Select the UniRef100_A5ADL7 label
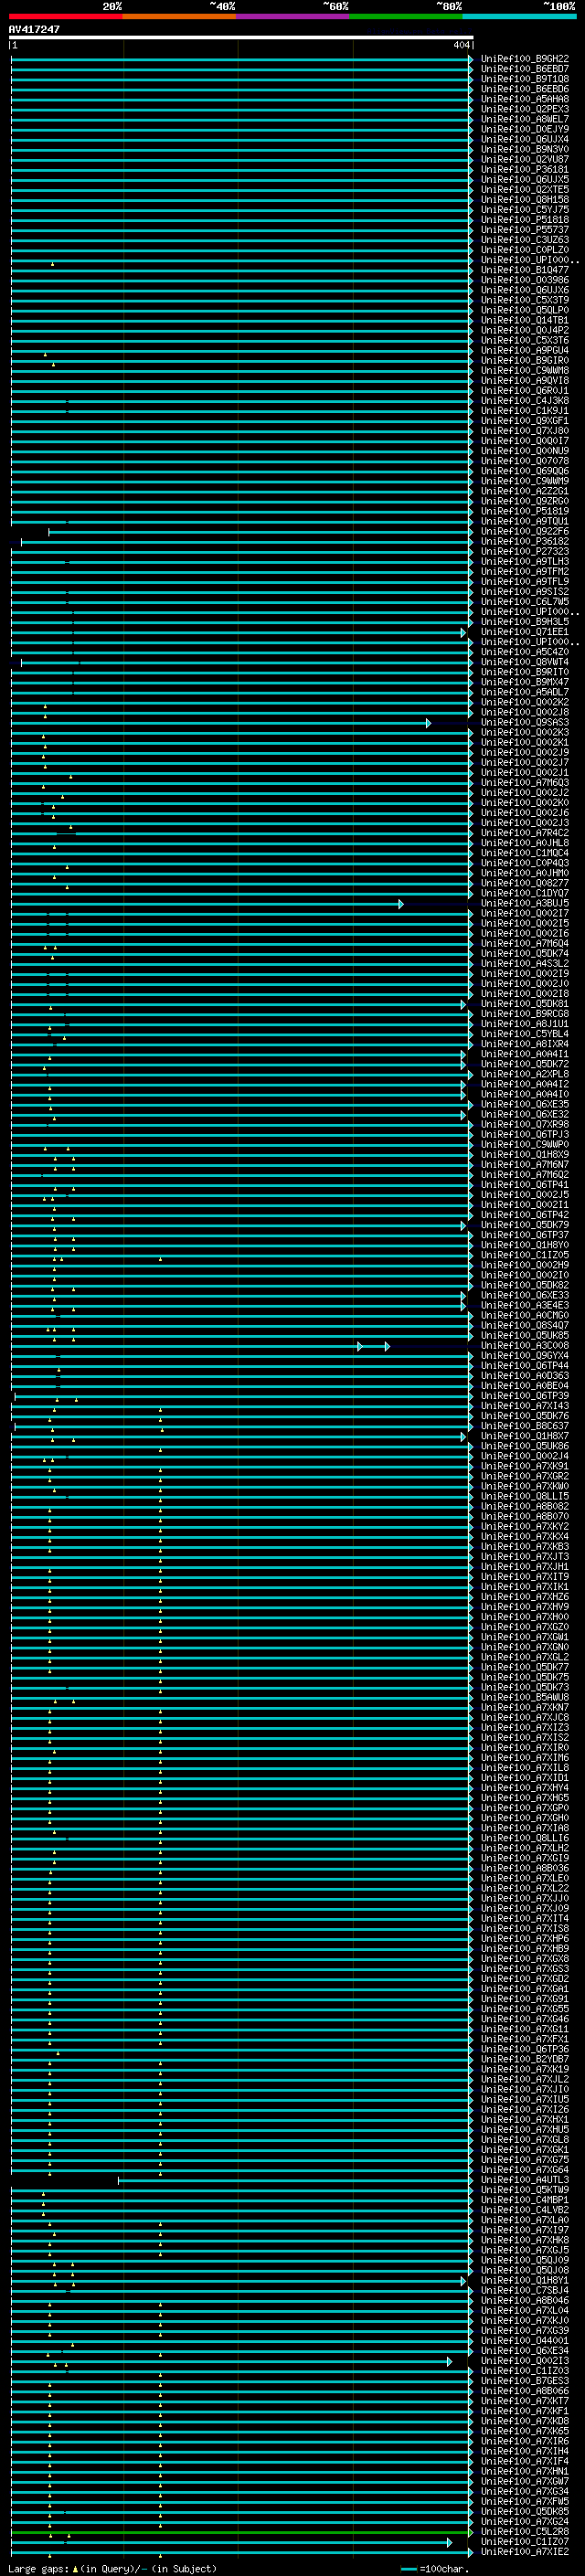The width and height of the screenshot is (585, 2576). tap(525, 692)
